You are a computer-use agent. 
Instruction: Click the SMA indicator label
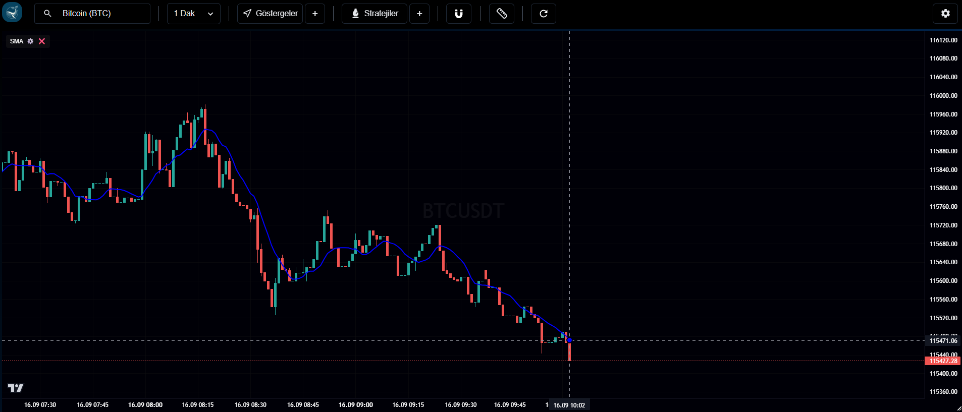(17, 41)
